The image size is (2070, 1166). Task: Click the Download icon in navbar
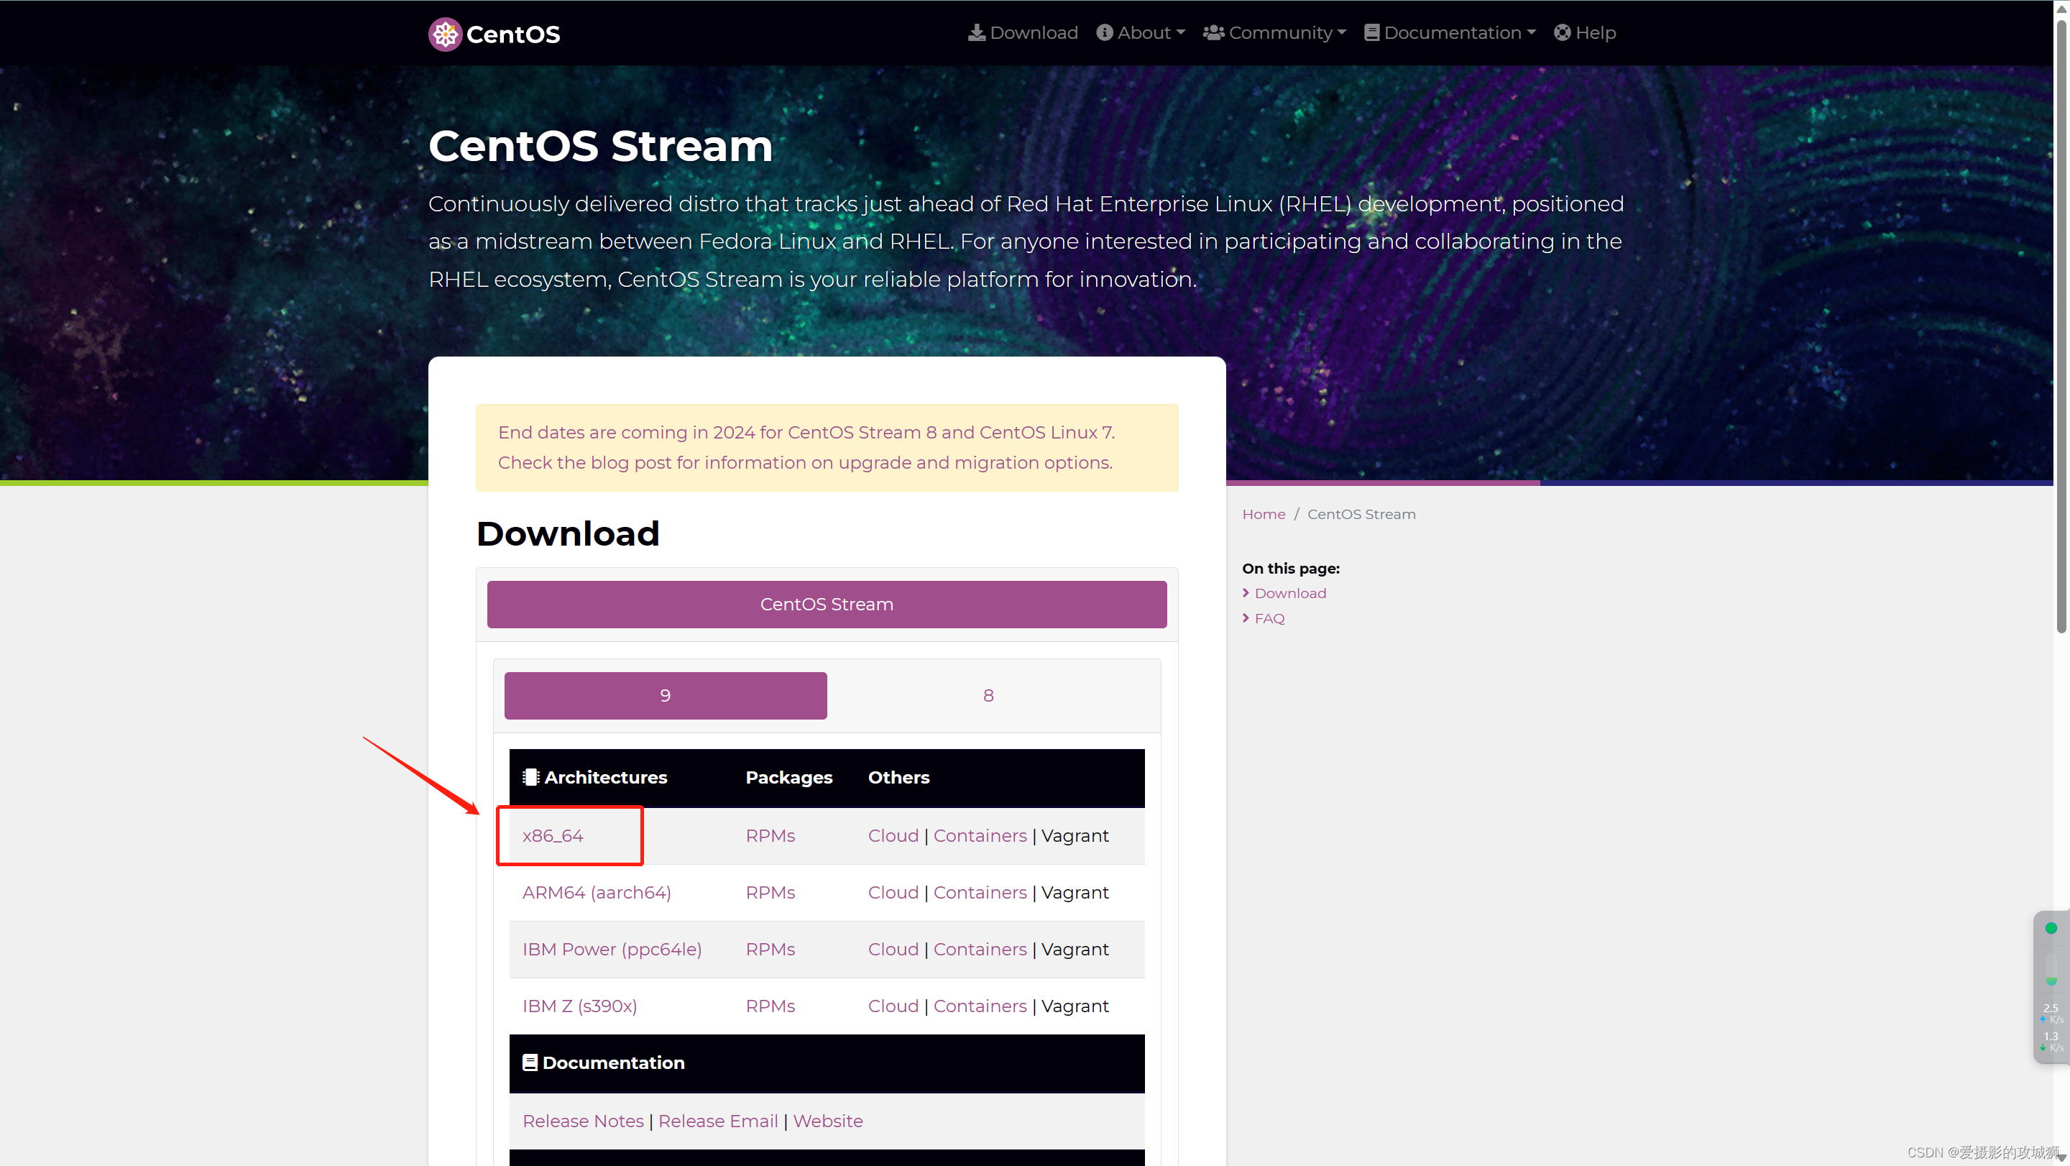(x=976, y=32)
